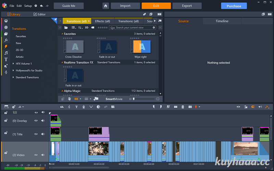Toggle visibility of Title track
The image size is (274, 171).
(36, 134)
